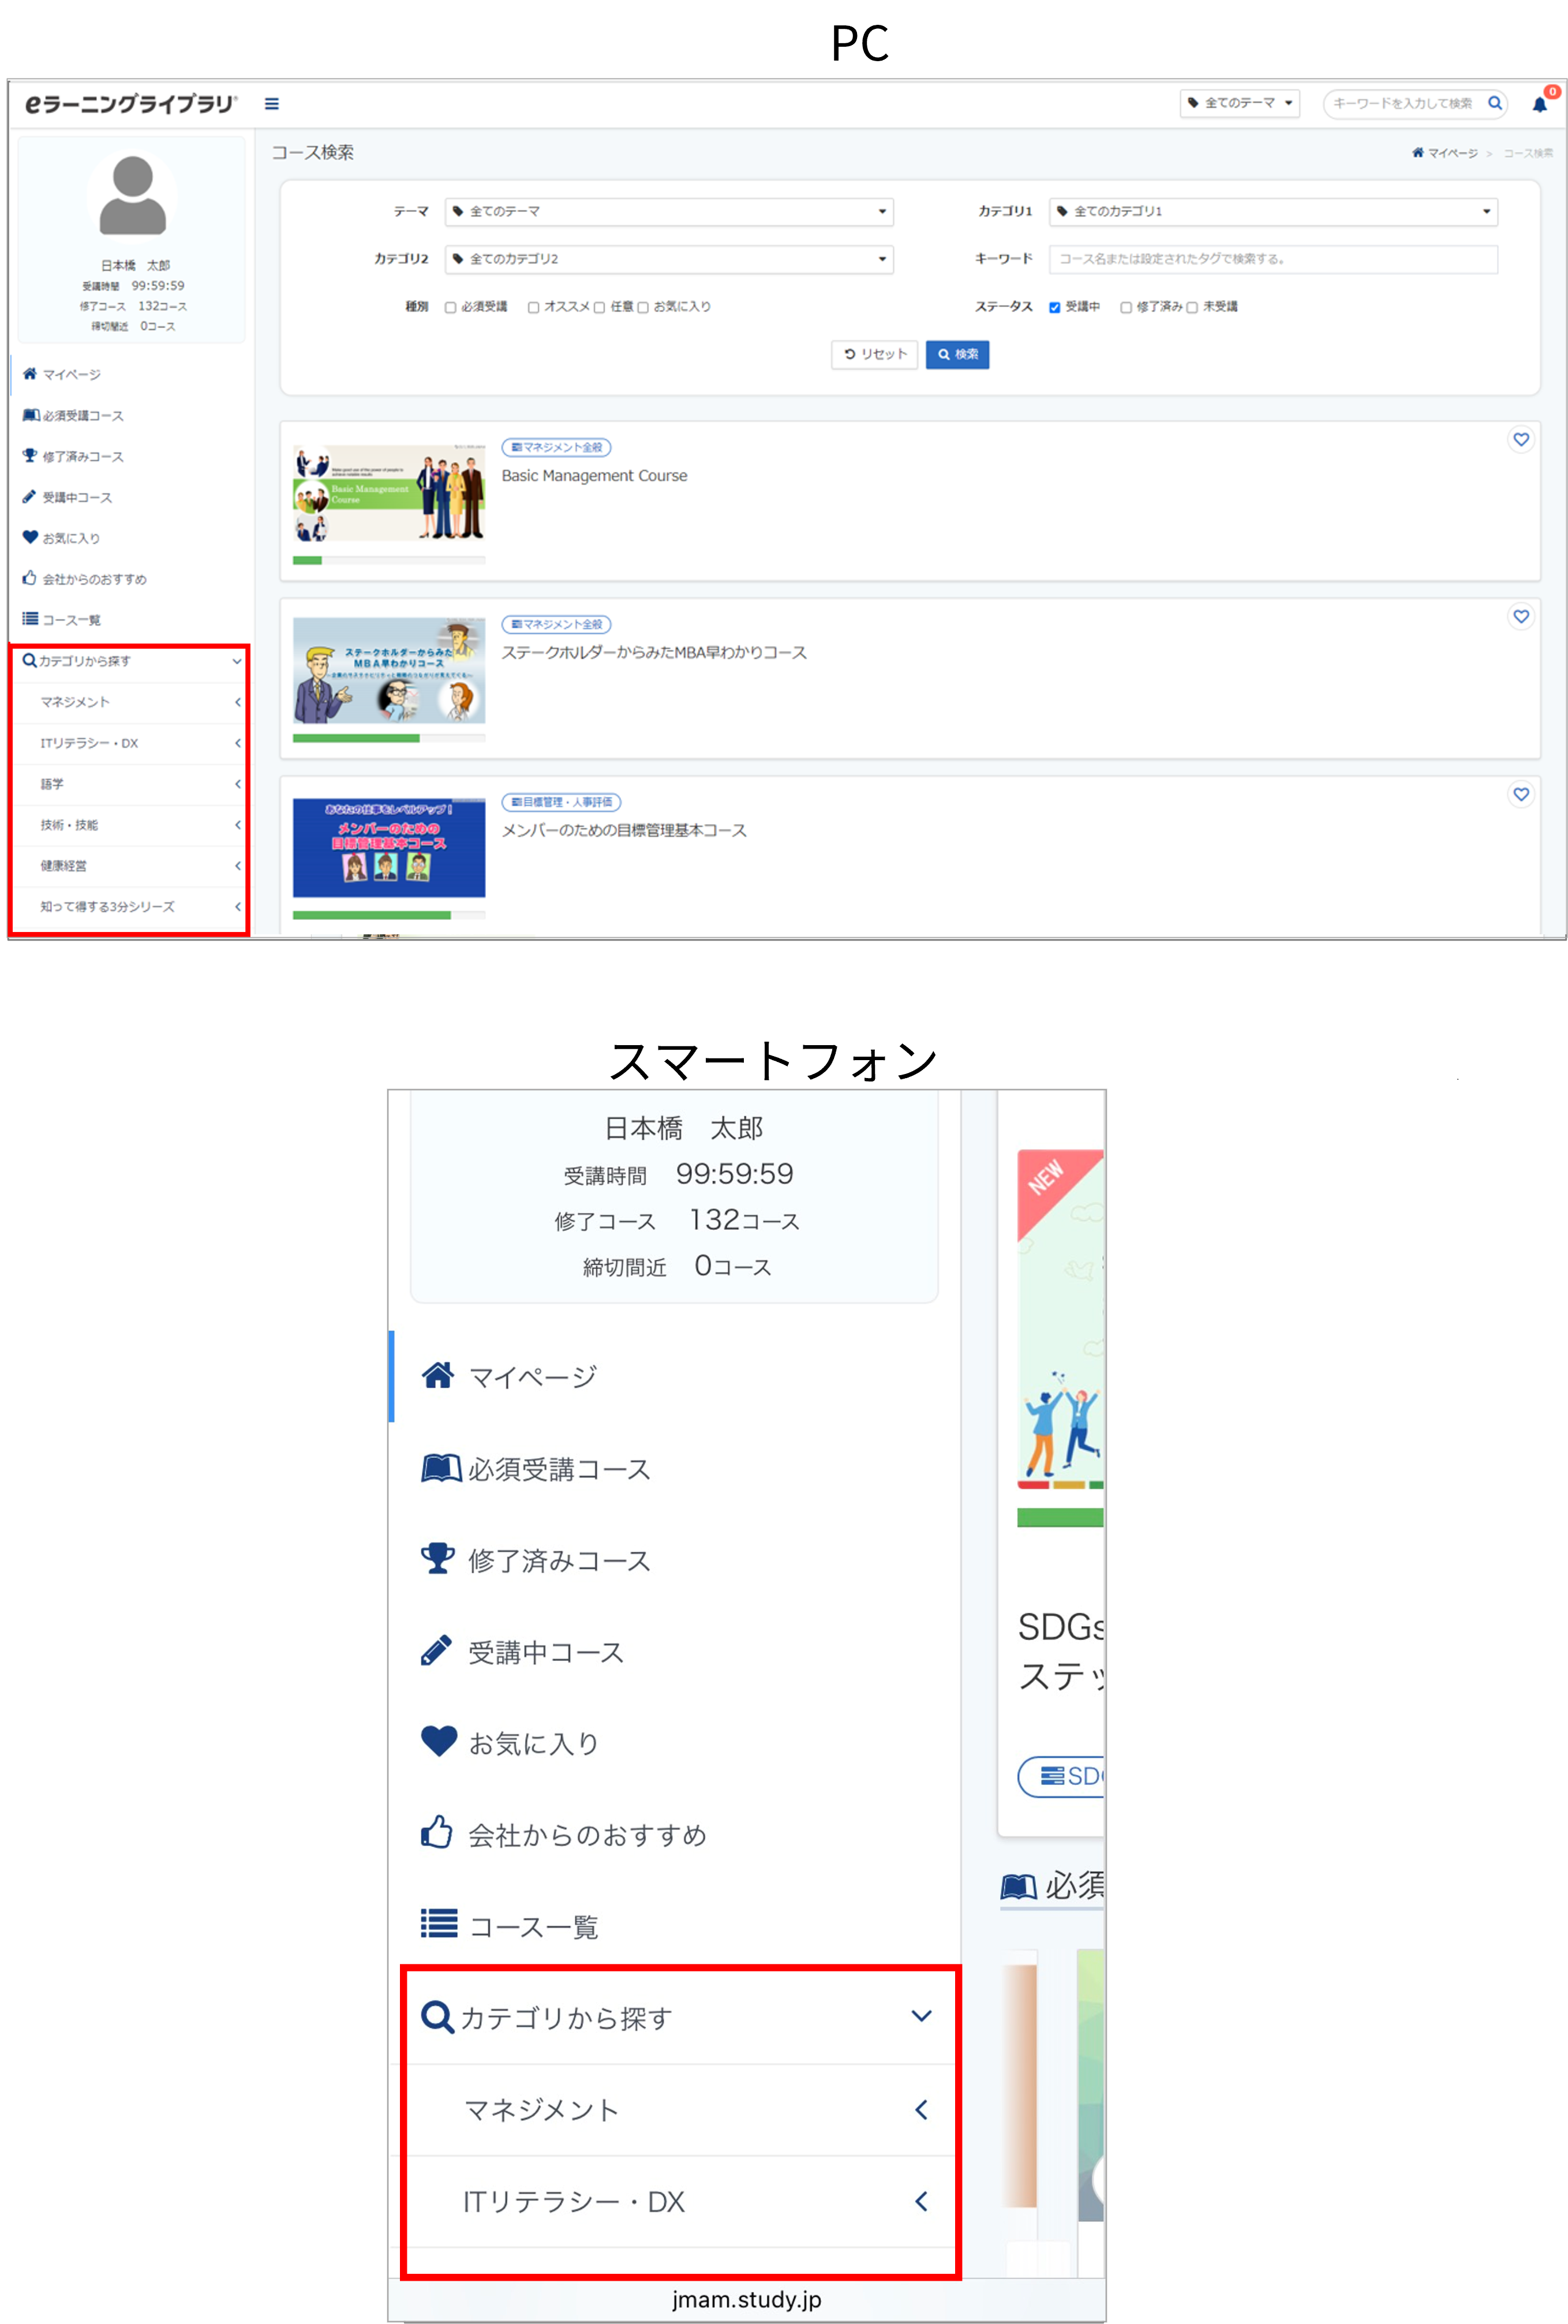
Task: Click search magnifier icon in header keyword box
Action: 1495,103
